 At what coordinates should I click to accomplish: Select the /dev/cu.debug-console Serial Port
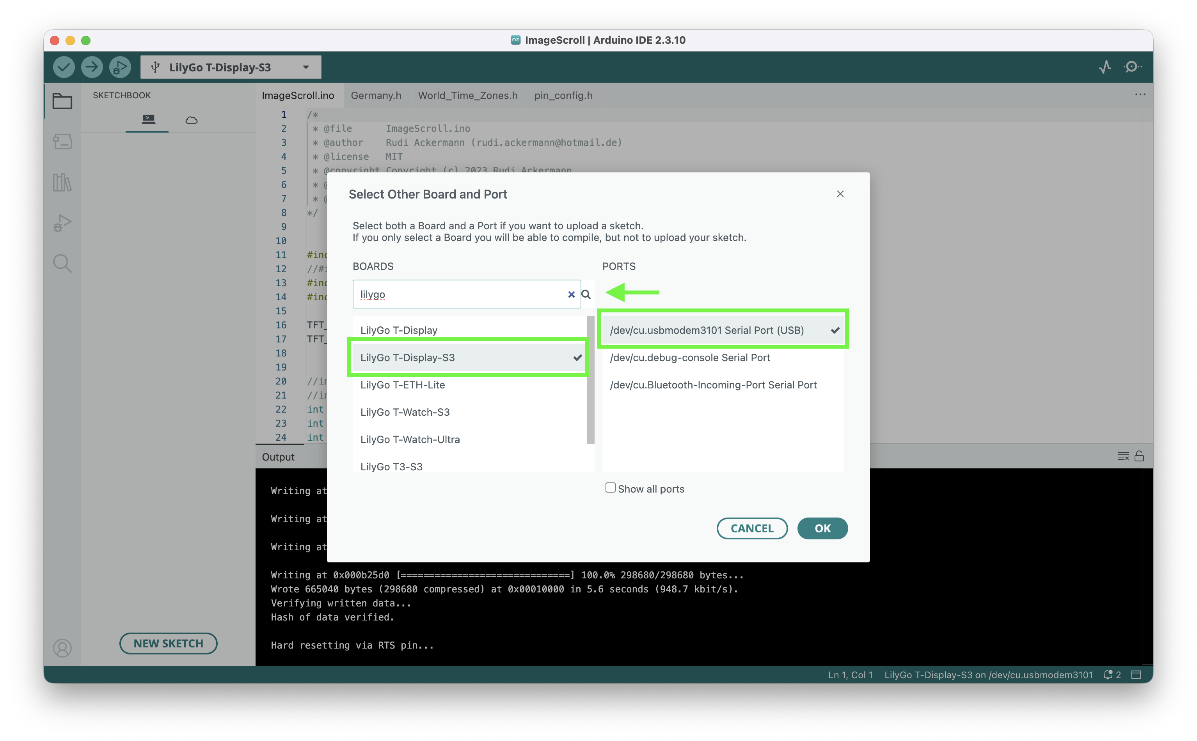723,358
